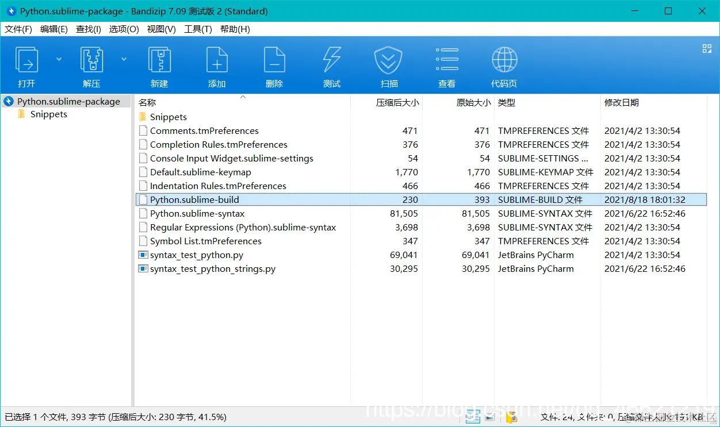This screenshot has width=720, height=427.
Task: Click the details view icon in status bar
Action: 473,417
